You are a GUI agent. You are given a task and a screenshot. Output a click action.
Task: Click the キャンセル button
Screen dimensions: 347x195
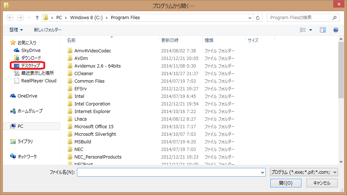pos(322,183)
